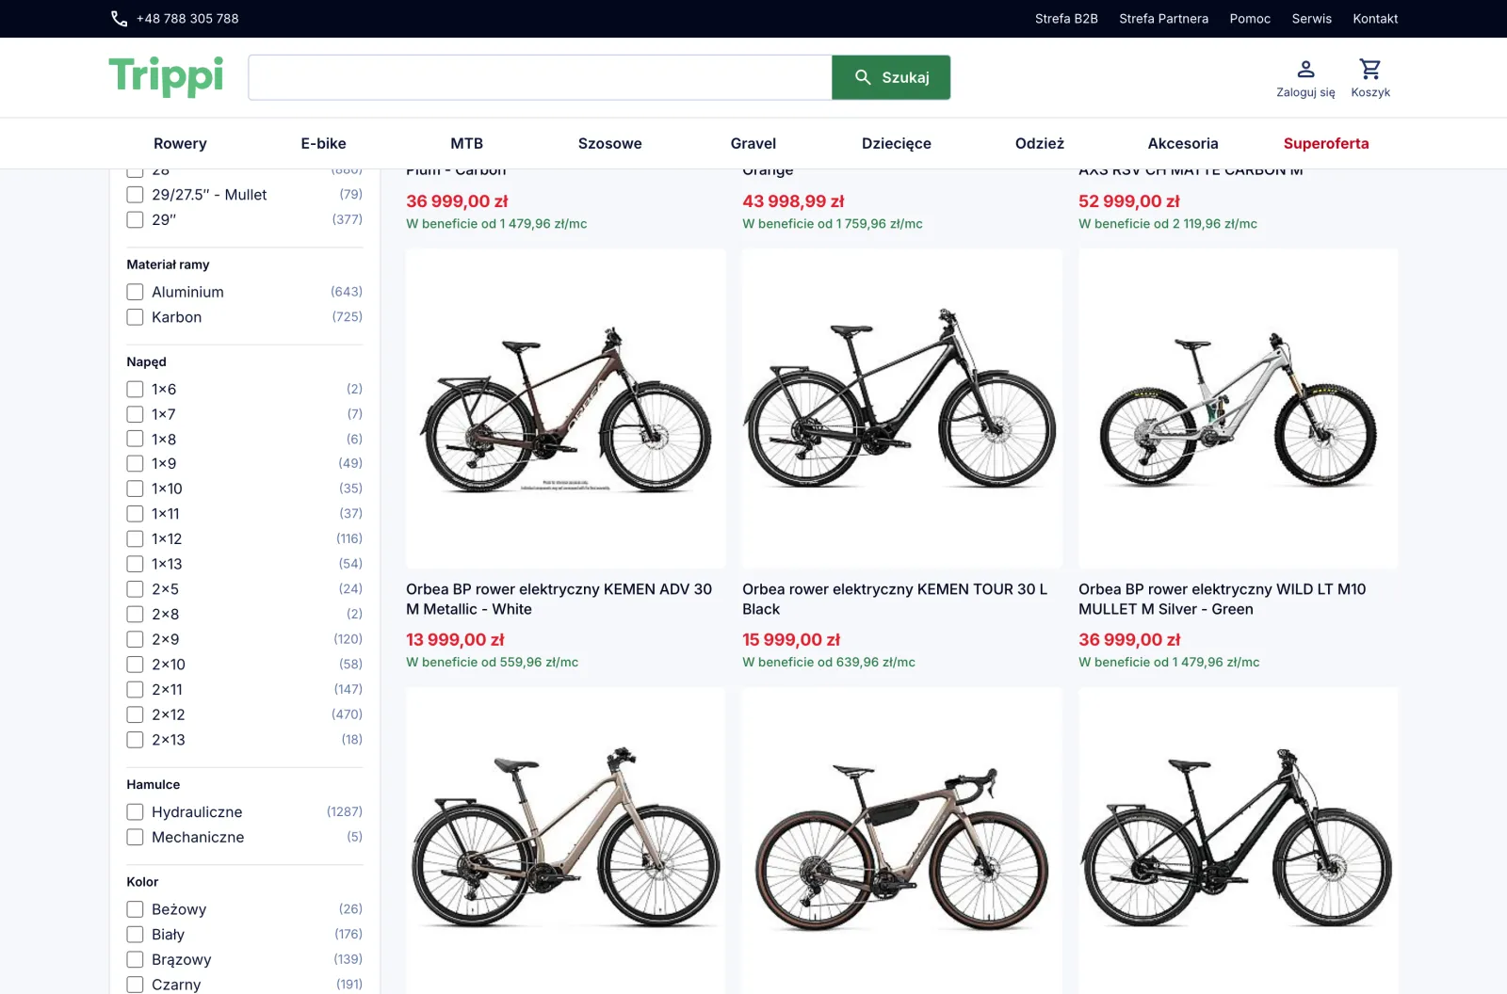
Task: Open Strefa Partnera link
Action: click(1163, 19)
